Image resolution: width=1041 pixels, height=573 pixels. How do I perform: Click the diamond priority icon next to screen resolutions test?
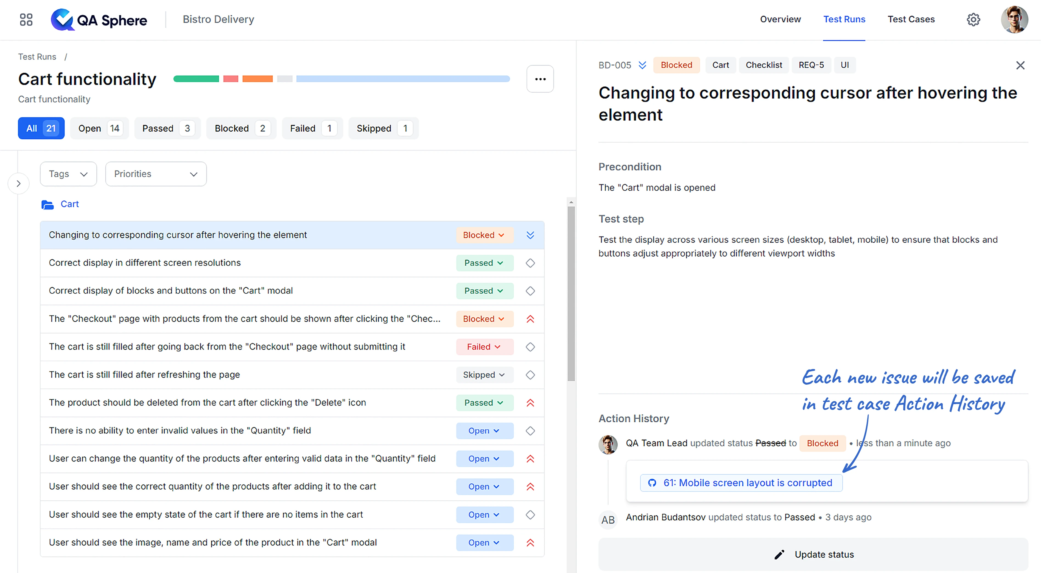(530, 263)
